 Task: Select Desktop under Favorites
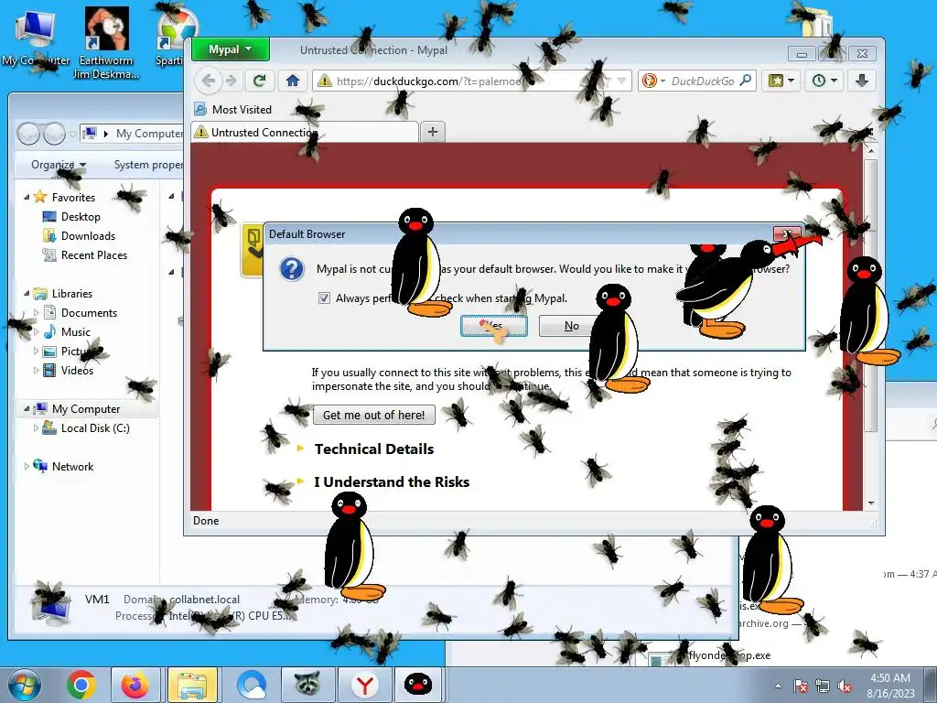[81, 216]
